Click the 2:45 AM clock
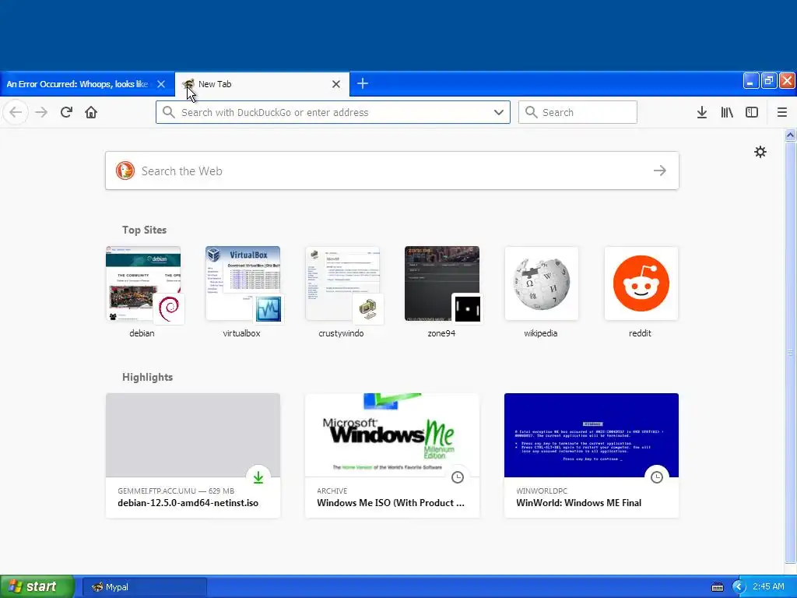This screenshot has height=598, width=797. [x=768, y=587]
